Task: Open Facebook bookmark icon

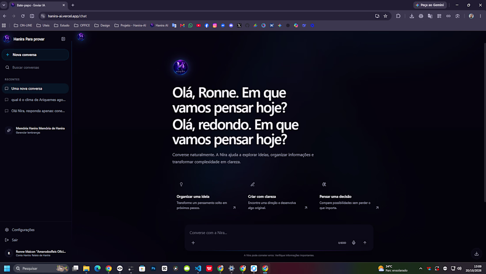Action: coord(207,26)
